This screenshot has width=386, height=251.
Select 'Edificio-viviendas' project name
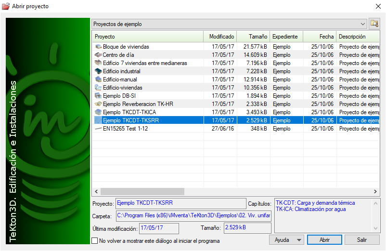coord(123,88)
